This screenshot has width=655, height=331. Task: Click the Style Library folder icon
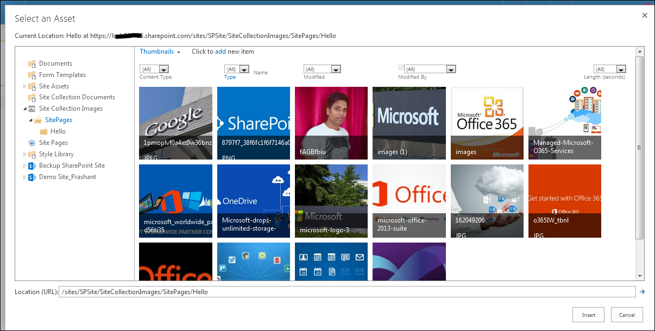click(32, 154)
